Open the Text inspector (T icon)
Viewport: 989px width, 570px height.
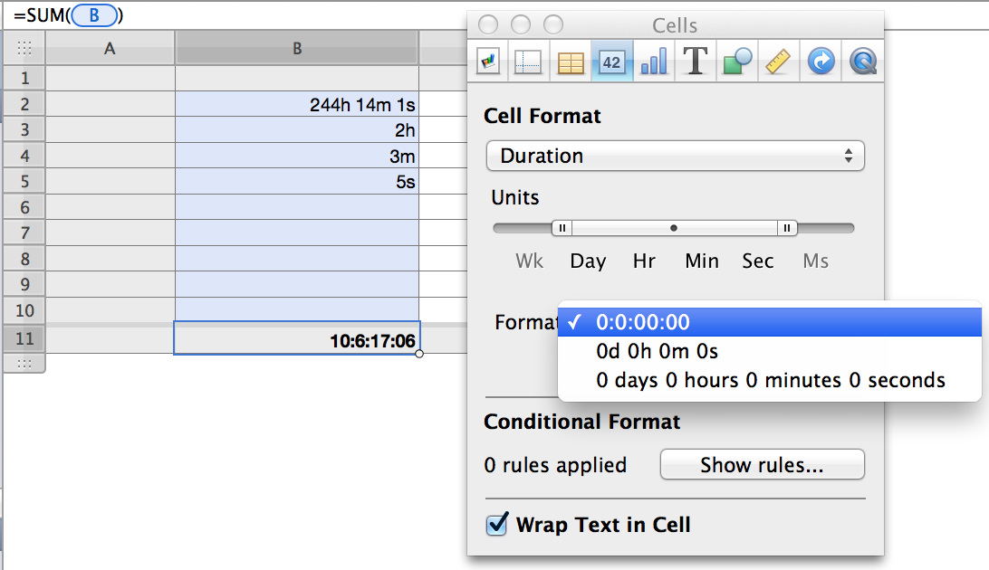695,62
